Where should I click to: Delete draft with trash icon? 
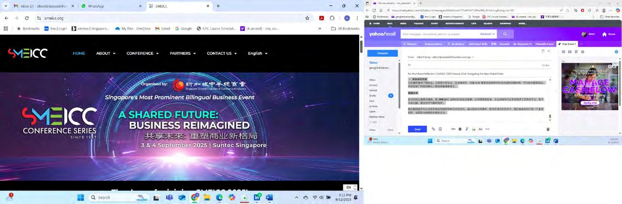click(548, 129)
